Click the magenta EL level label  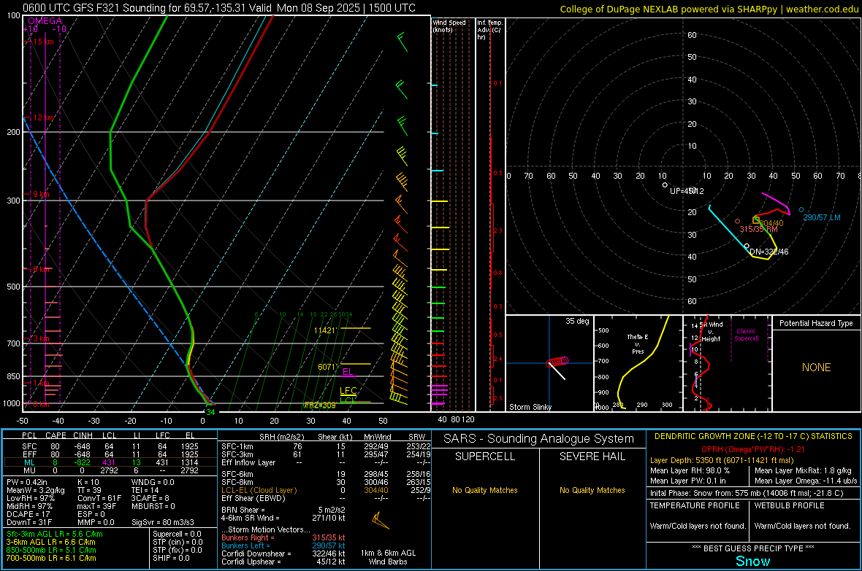pos(348,372)
